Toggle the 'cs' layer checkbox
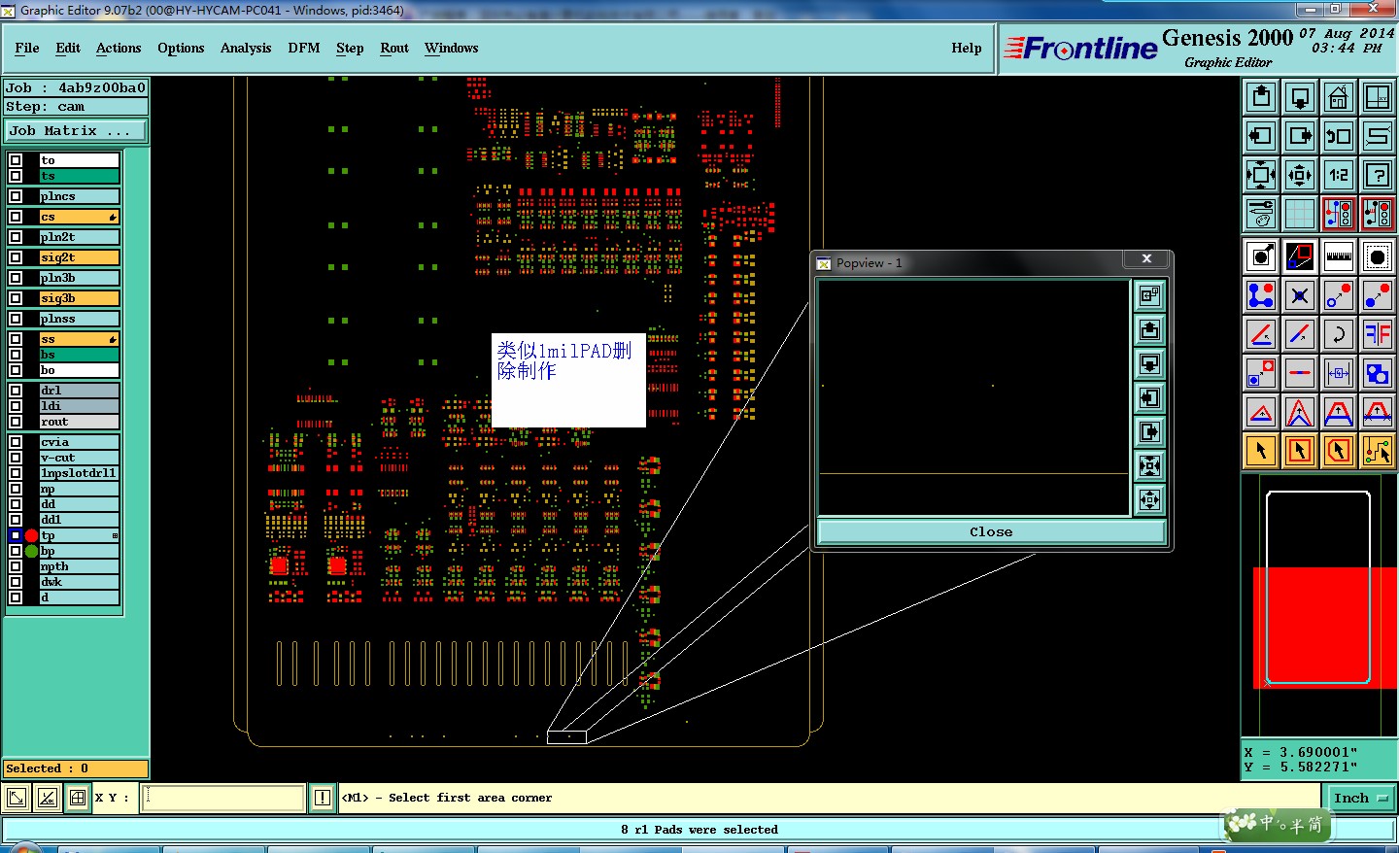 pos(16,217)
